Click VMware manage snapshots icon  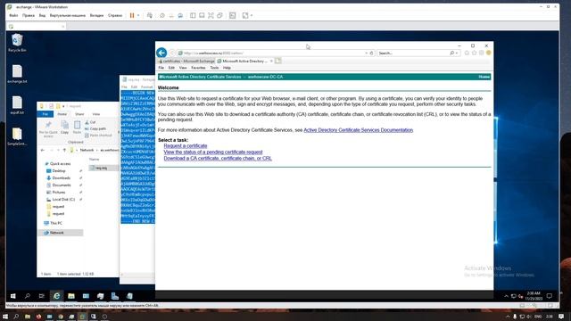(x=180, y=15)
